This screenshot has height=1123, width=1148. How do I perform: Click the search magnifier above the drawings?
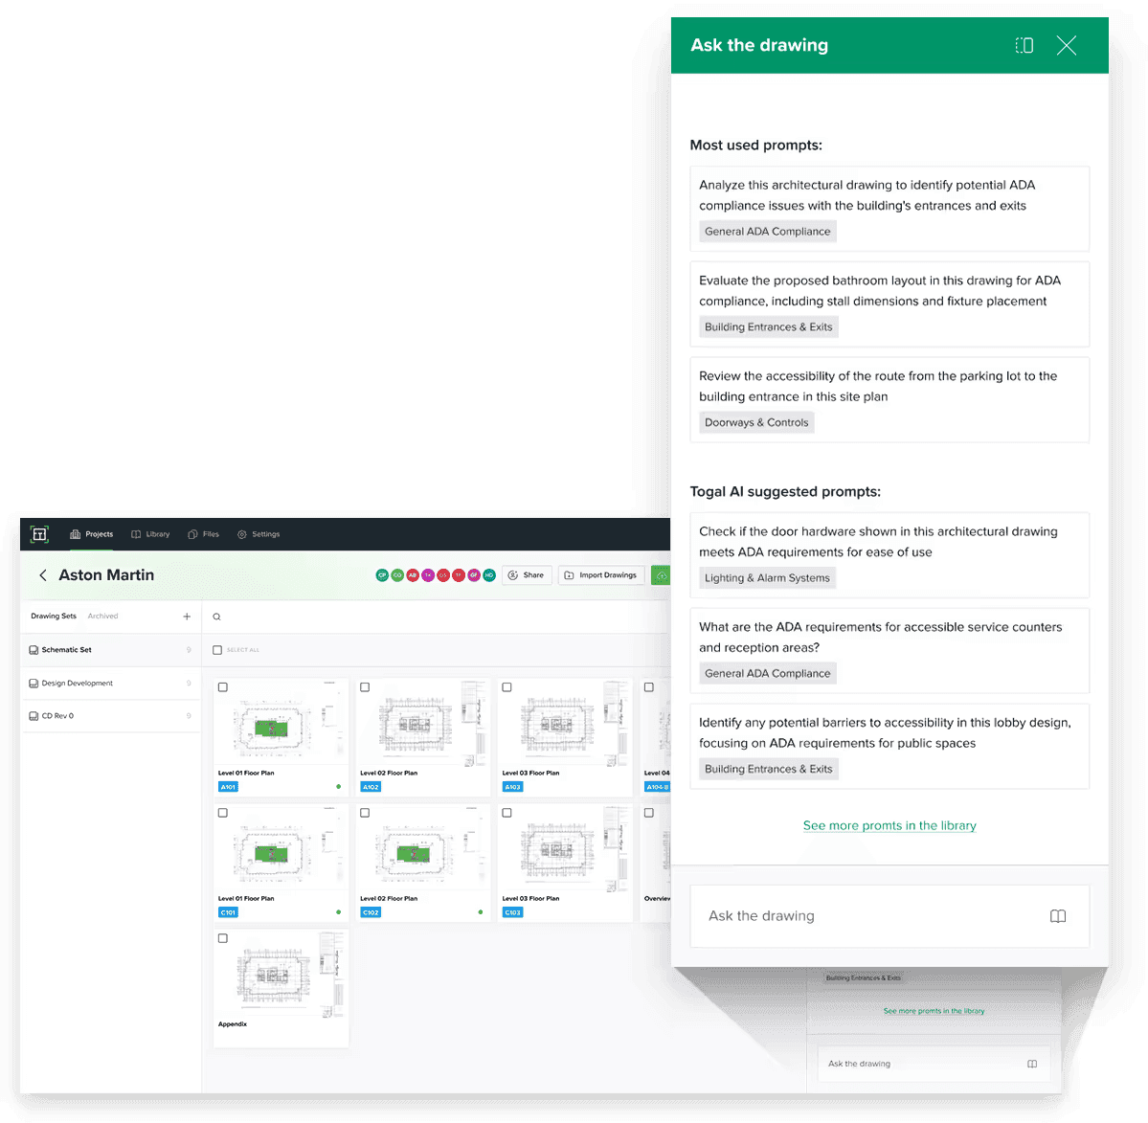[216, 617]
